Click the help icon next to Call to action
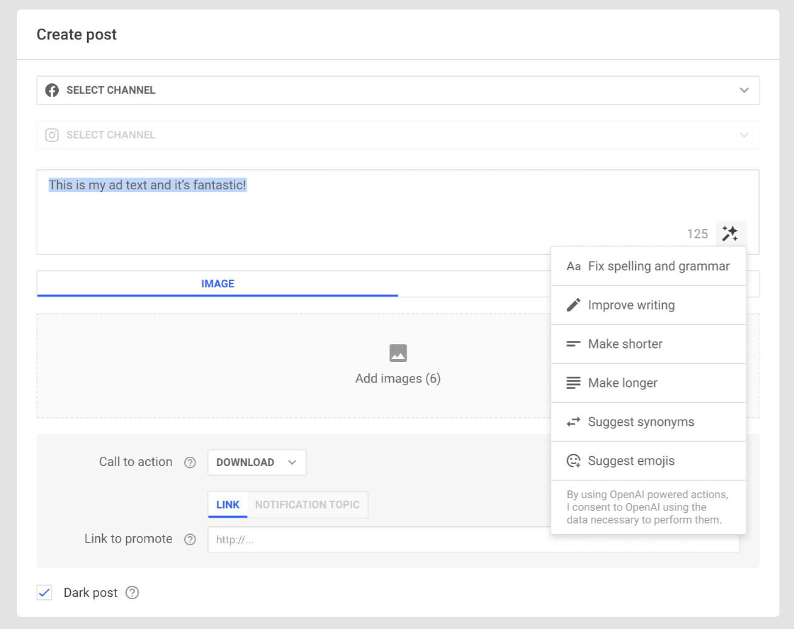 [x=190, y=462]
